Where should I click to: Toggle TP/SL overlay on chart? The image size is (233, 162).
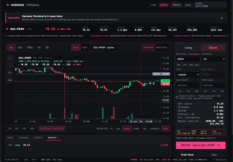click(49, 129)
